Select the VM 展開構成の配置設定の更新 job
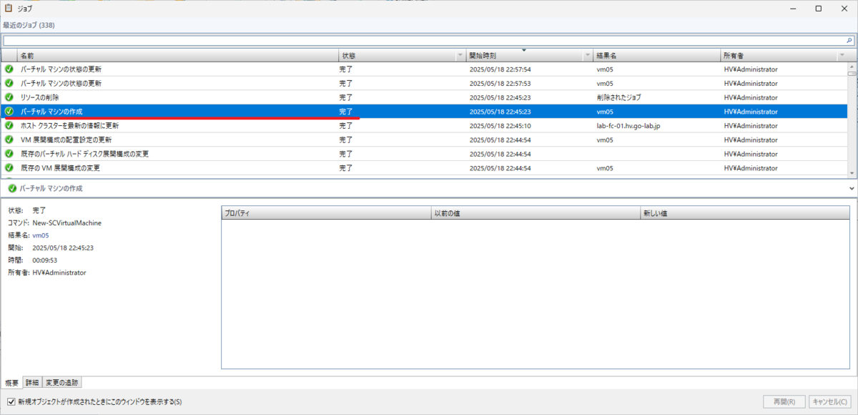 (x=425, y=140)
